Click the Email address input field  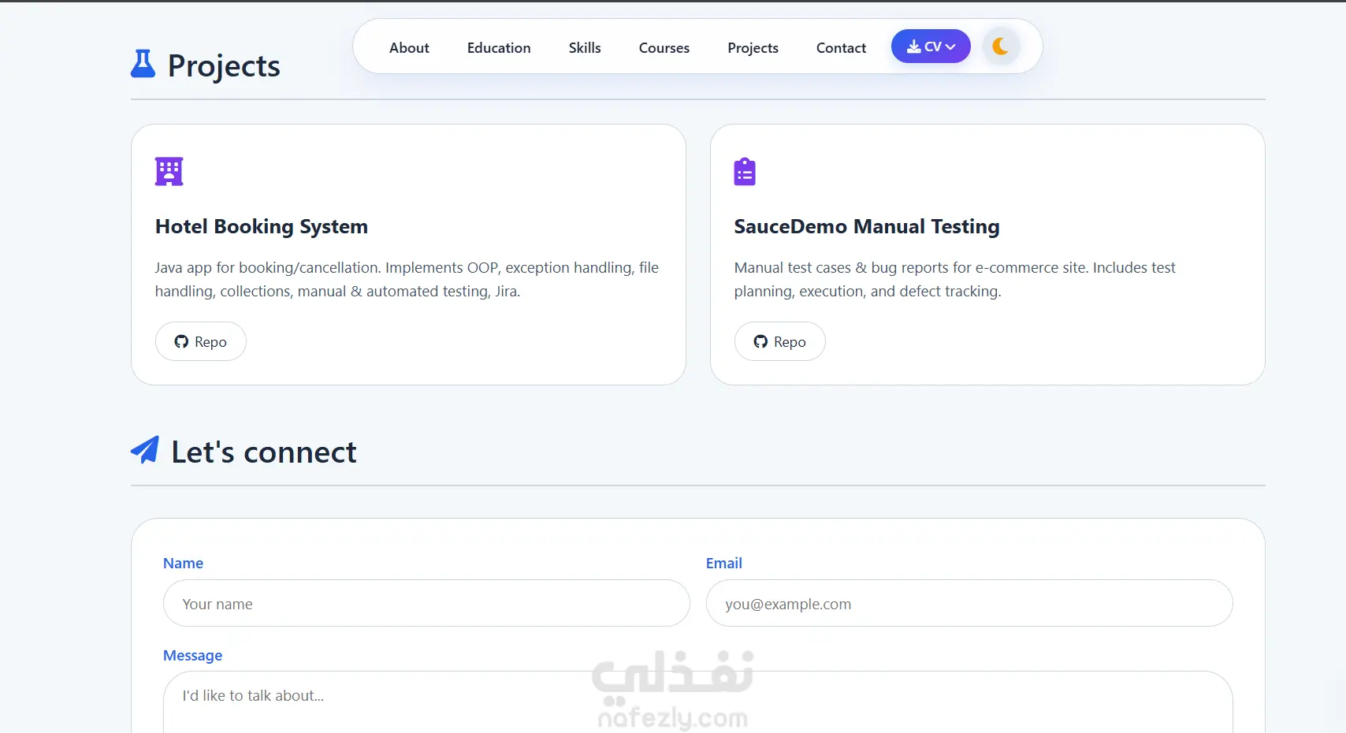(x=969, y=604)
